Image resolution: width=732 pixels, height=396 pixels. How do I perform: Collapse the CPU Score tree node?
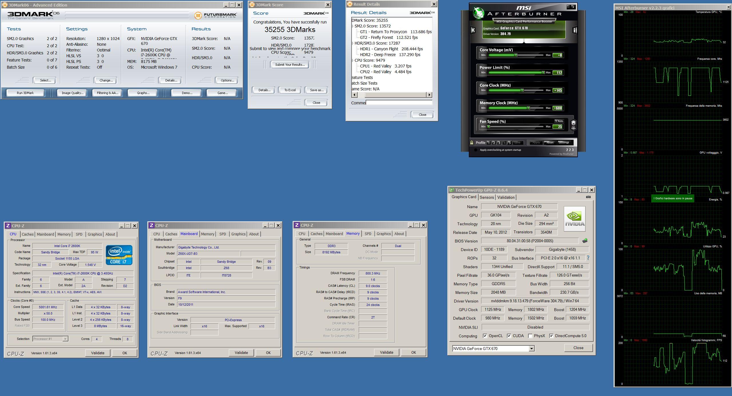pos(353,60)
